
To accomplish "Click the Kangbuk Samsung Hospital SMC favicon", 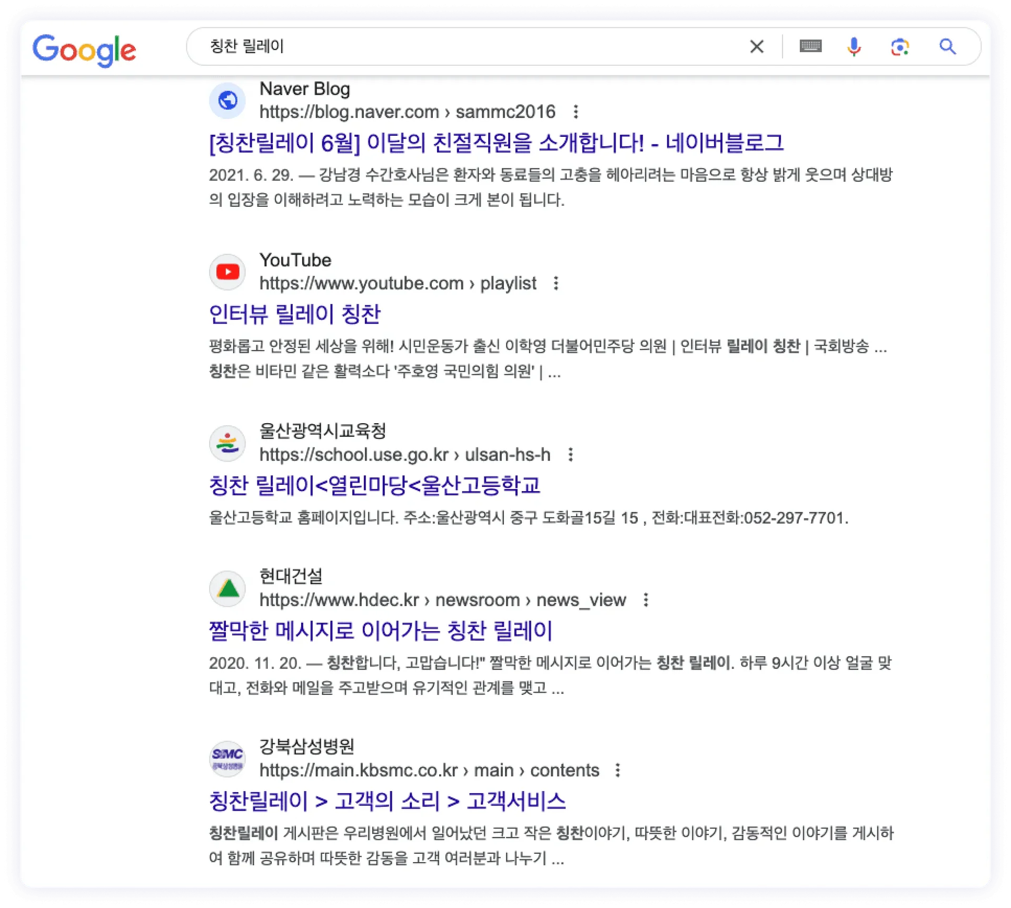I will click(x=227, y=759).
